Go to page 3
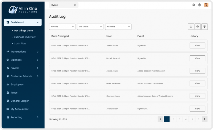 click(179, 119)
